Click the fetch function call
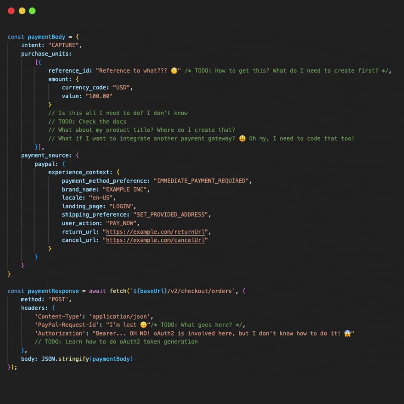 coord(118,291)
